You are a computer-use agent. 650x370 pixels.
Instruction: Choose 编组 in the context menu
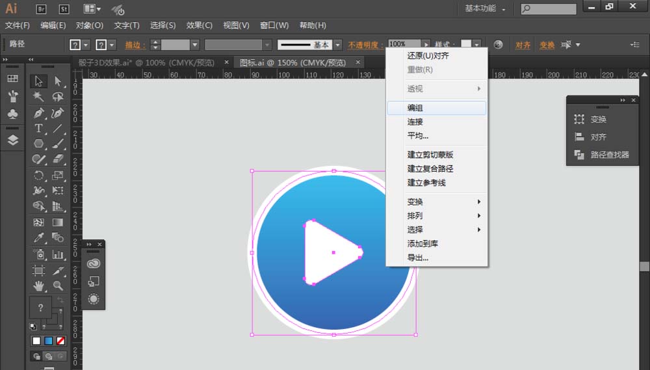pos(437,108)
